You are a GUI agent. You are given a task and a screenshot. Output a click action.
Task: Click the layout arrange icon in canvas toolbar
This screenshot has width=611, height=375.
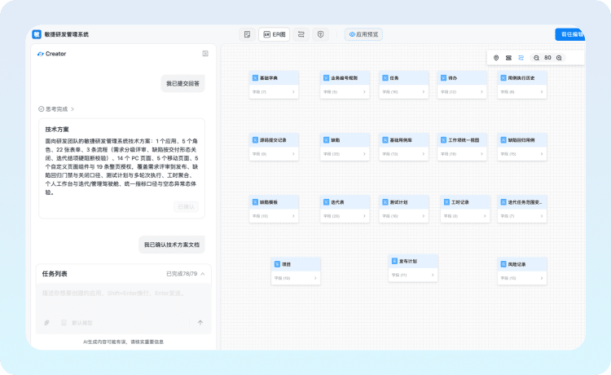[x=508, y=58]
